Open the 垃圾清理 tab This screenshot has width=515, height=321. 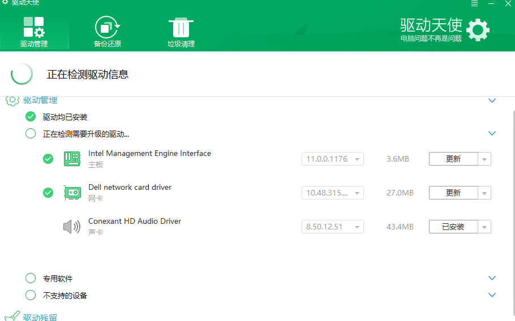181,32
